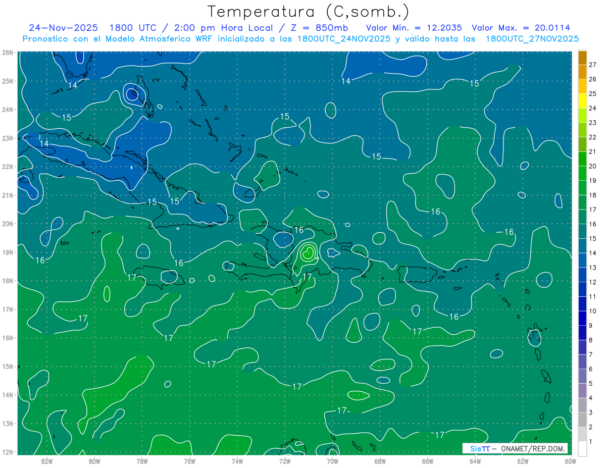Click the 13N latitude axis label
The image size is (606, 468).
coord(7,423)
